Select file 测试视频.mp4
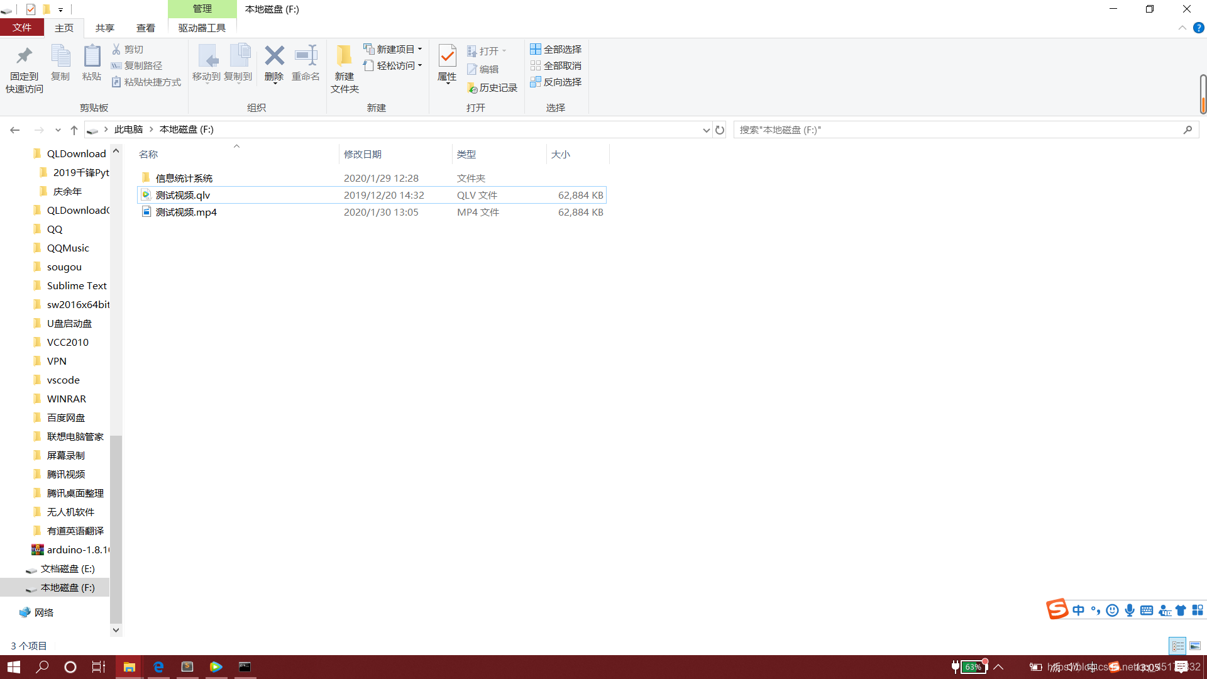 (372, 212)
